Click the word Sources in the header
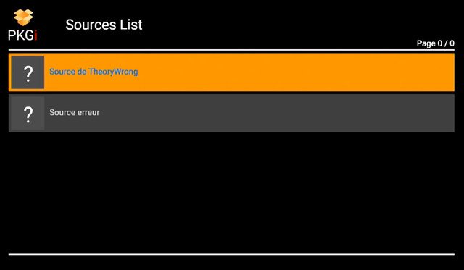Image resolution: width=464 pixels, height=270 pixels. [91, 25]
